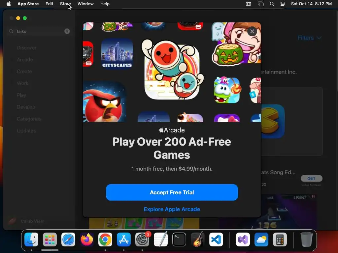Open Safari from the Dock
The width and height of the screenshot is (338, 253).
point(68,239)
